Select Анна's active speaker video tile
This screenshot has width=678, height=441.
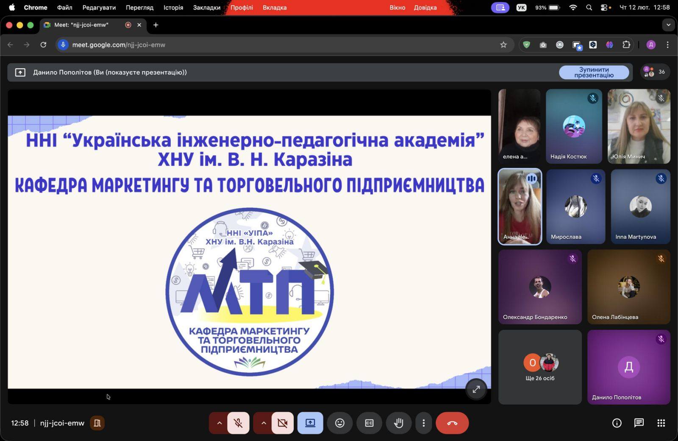520,207
